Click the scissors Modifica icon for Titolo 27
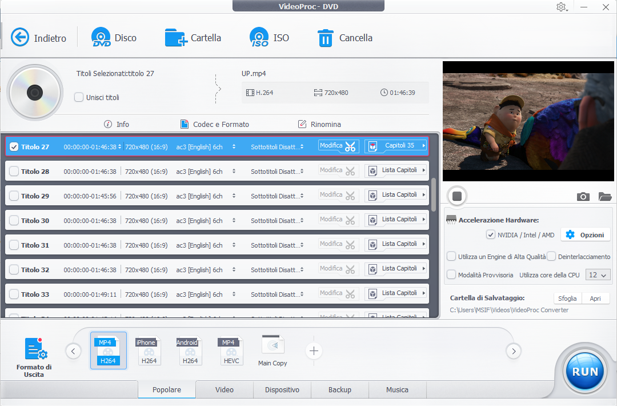The image size is (617, 406). coord(350,146)
